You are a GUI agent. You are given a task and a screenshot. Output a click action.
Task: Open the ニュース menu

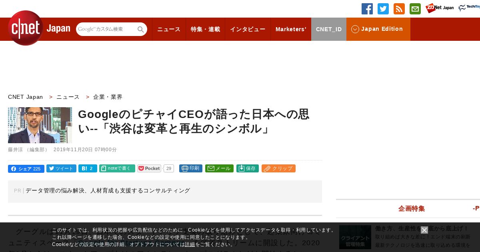(x=169, y=29)
